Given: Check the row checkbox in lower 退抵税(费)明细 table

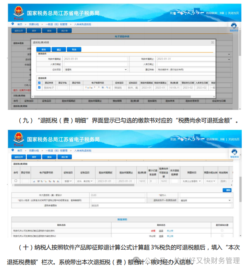Looking at the screenshot, I should [16, 181].
